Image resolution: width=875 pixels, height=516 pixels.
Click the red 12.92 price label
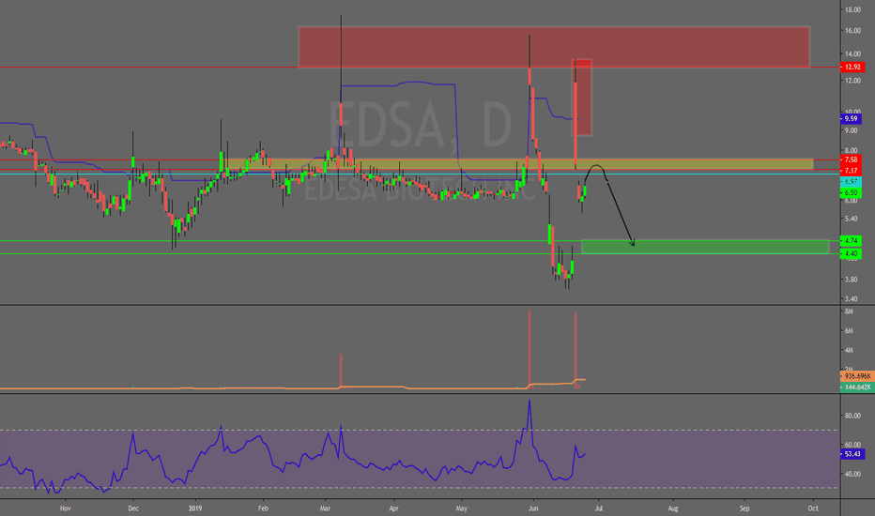click(852, 67)
